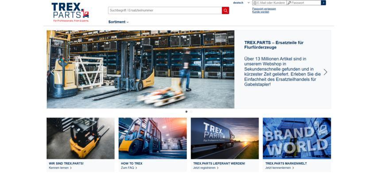
Task: Click the red search magnifier button
Action: (x=225, y=11)
